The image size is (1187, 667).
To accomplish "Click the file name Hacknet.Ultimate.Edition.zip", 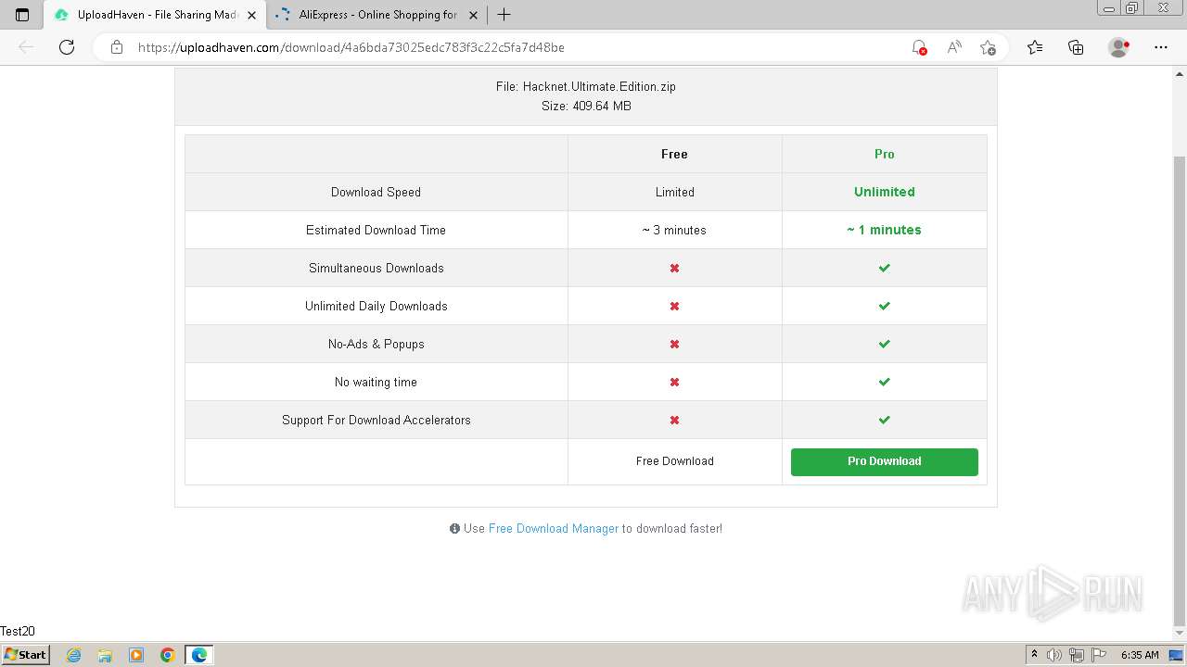I will tap(599, 87).
